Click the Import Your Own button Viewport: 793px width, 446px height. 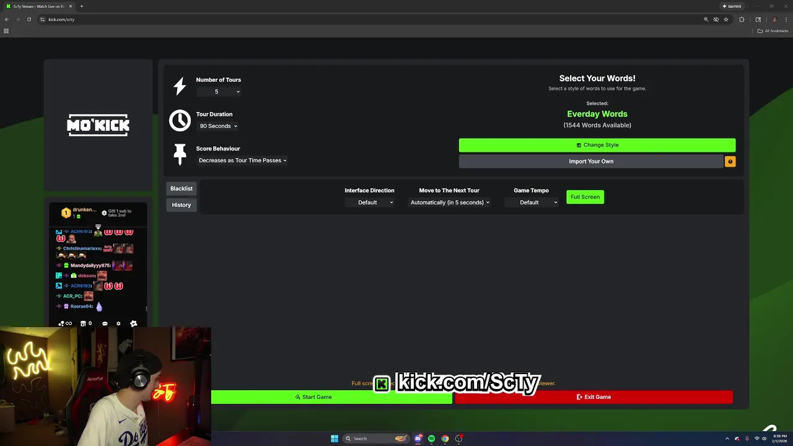pyautogui.click(x=591, y=162)
